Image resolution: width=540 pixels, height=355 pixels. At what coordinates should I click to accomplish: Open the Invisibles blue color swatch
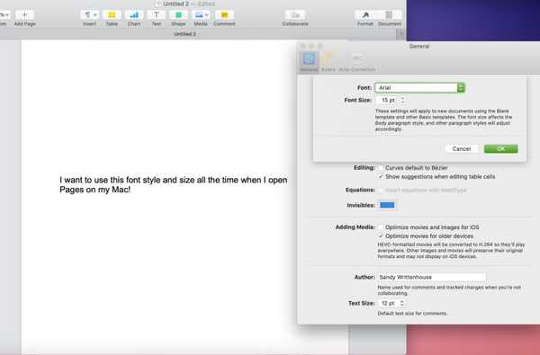[387, 205]
